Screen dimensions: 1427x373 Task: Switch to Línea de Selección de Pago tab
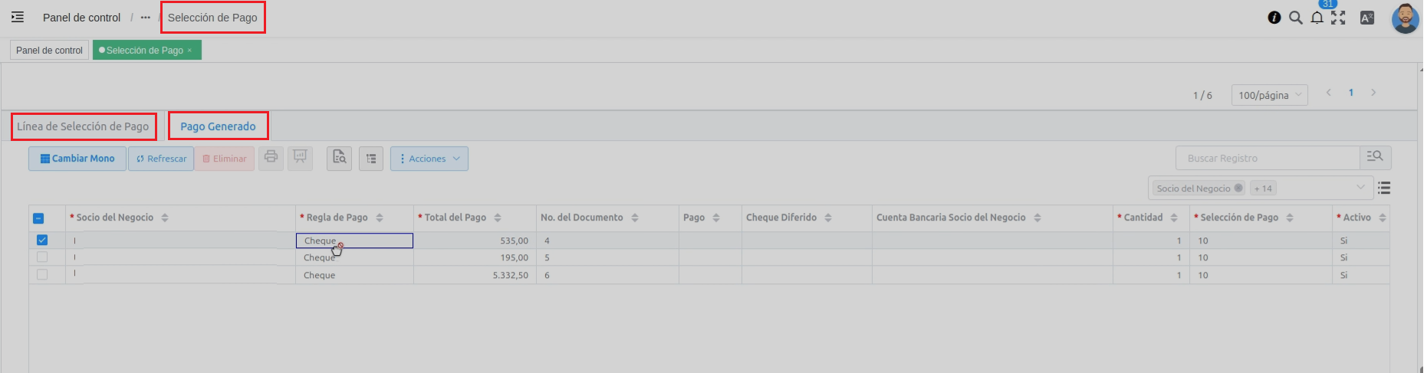[83, 126]
